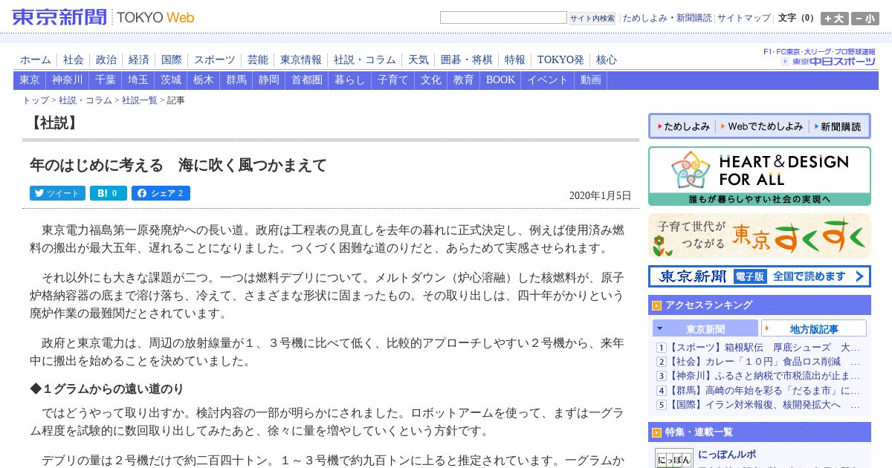This screenshot has width=892, height=468.
Task: Open the にっぽんルポ series link
Action: 727,454
